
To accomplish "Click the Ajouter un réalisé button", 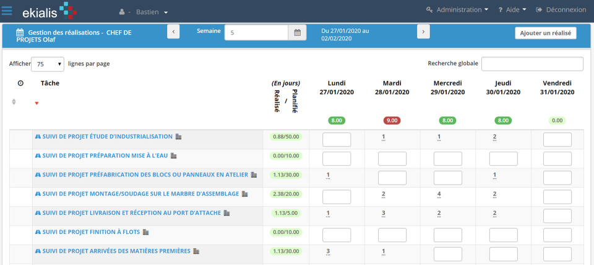I will coord(546,33).
